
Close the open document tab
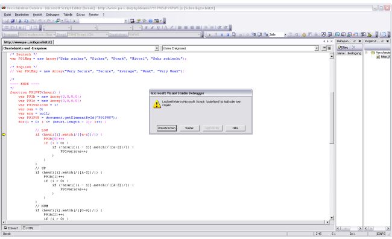(332, 41)
